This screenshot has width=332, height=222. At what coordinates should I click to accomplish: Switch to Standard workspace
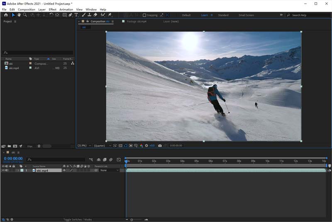pyautogui.click(x=223, y=15)
